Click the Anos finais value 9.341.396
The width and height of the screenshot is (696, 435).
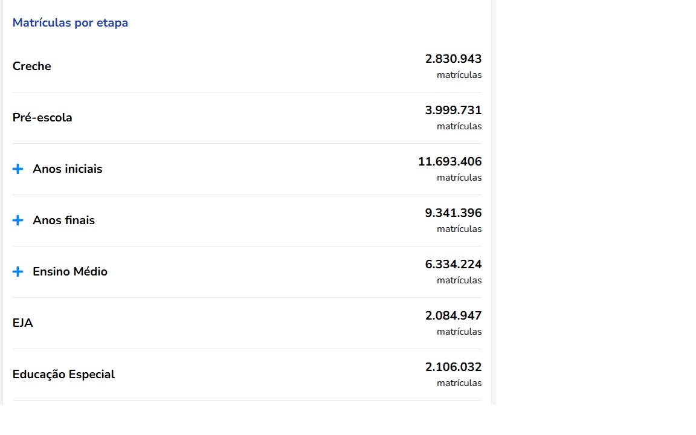click(x=453, y=213)
